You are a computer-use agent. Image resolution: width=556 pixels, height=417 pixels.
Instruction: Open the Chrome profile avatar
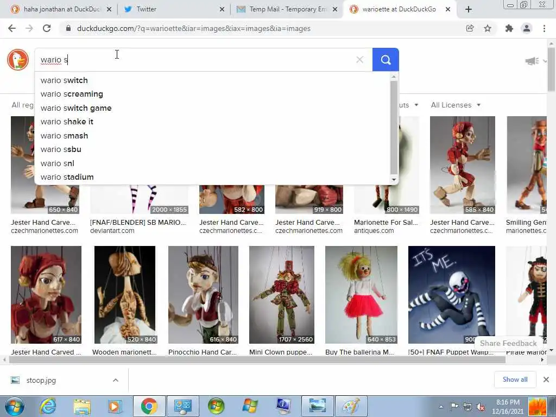tap(527, 28)
